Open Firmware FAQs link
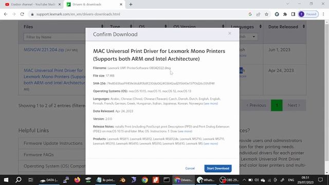The height and width of the screenshot is (185, 329). click(39, 155)
